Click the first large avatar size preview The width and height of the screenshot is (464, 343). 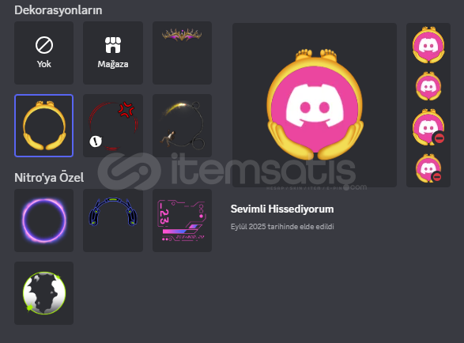428,45
